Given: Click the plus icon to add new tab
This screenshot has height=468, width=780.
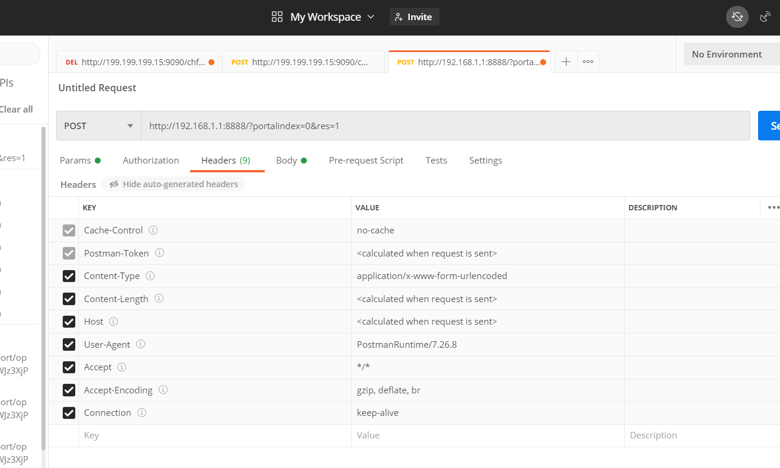Looking at the screenshot, I should (566, 62).
